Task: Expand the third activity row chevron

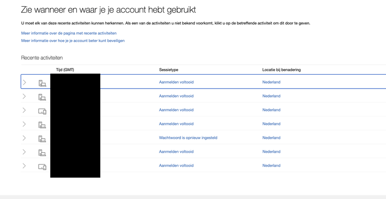Action: (x=24, y=110)
